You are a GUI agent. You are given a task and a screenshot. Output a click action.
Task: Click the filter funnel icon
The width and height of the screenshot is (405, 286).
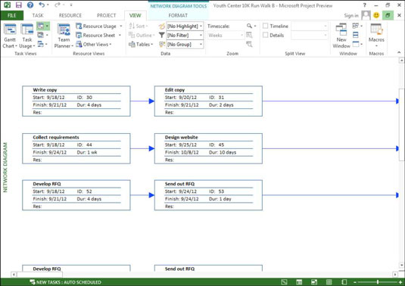tap(162, 35)
